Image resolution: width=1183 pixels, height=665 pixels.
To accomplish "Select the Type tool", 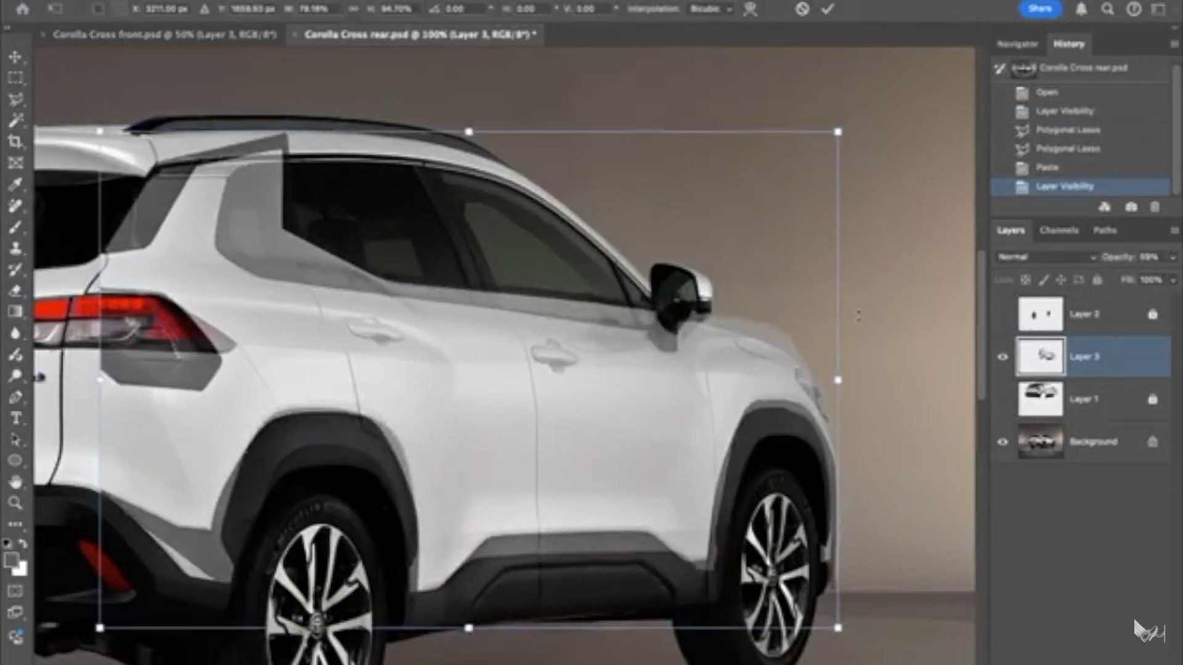I will (15, 419).
